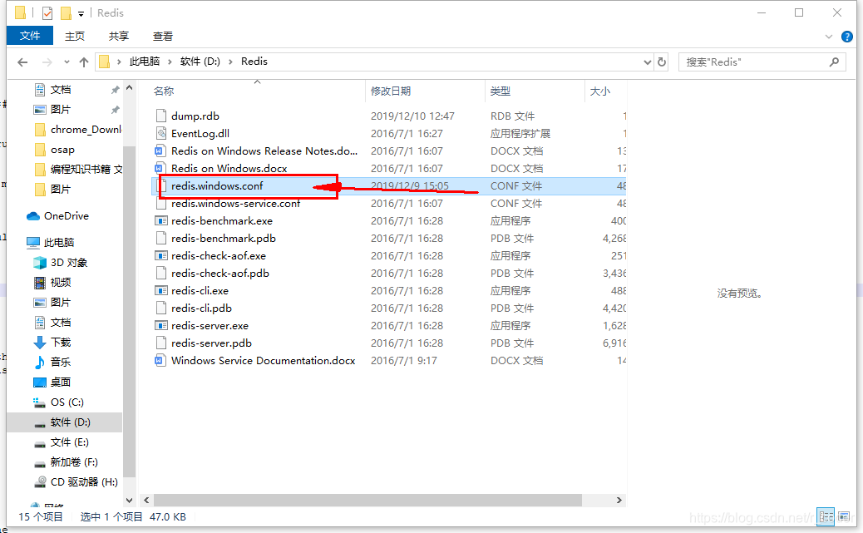This screenshot has width=863, height=533.
Task: Click the properties quick access icon
Action: (47, 12)
